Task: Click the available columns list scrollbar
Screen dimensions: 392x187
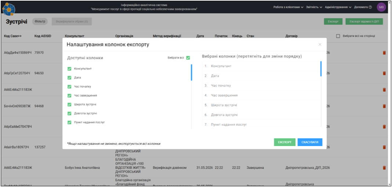Action: (x=192, y=72)
